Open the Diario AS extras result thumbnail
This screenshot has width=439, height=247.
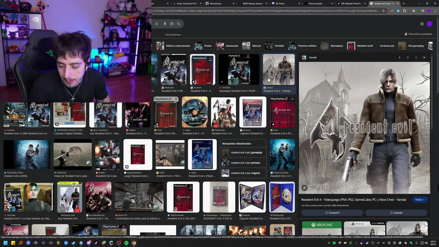[x=139, y=198]
